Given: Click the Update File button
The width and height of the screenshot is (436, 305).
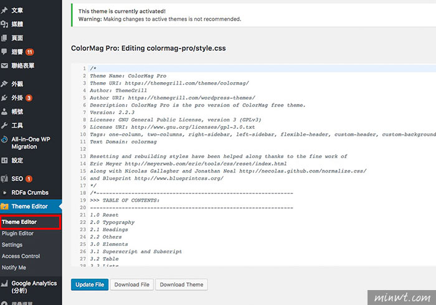Looking at the screenshot, I should 90,284.
